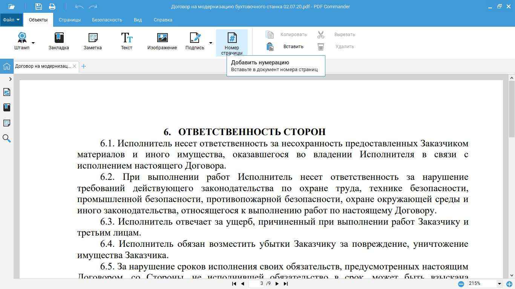Jump to the last page

pyautogui.click(x=285, y=284)
